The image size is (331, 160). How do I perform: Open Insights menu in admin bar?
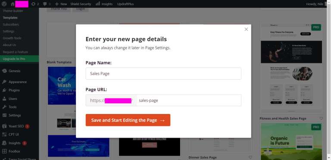[104, 4]
